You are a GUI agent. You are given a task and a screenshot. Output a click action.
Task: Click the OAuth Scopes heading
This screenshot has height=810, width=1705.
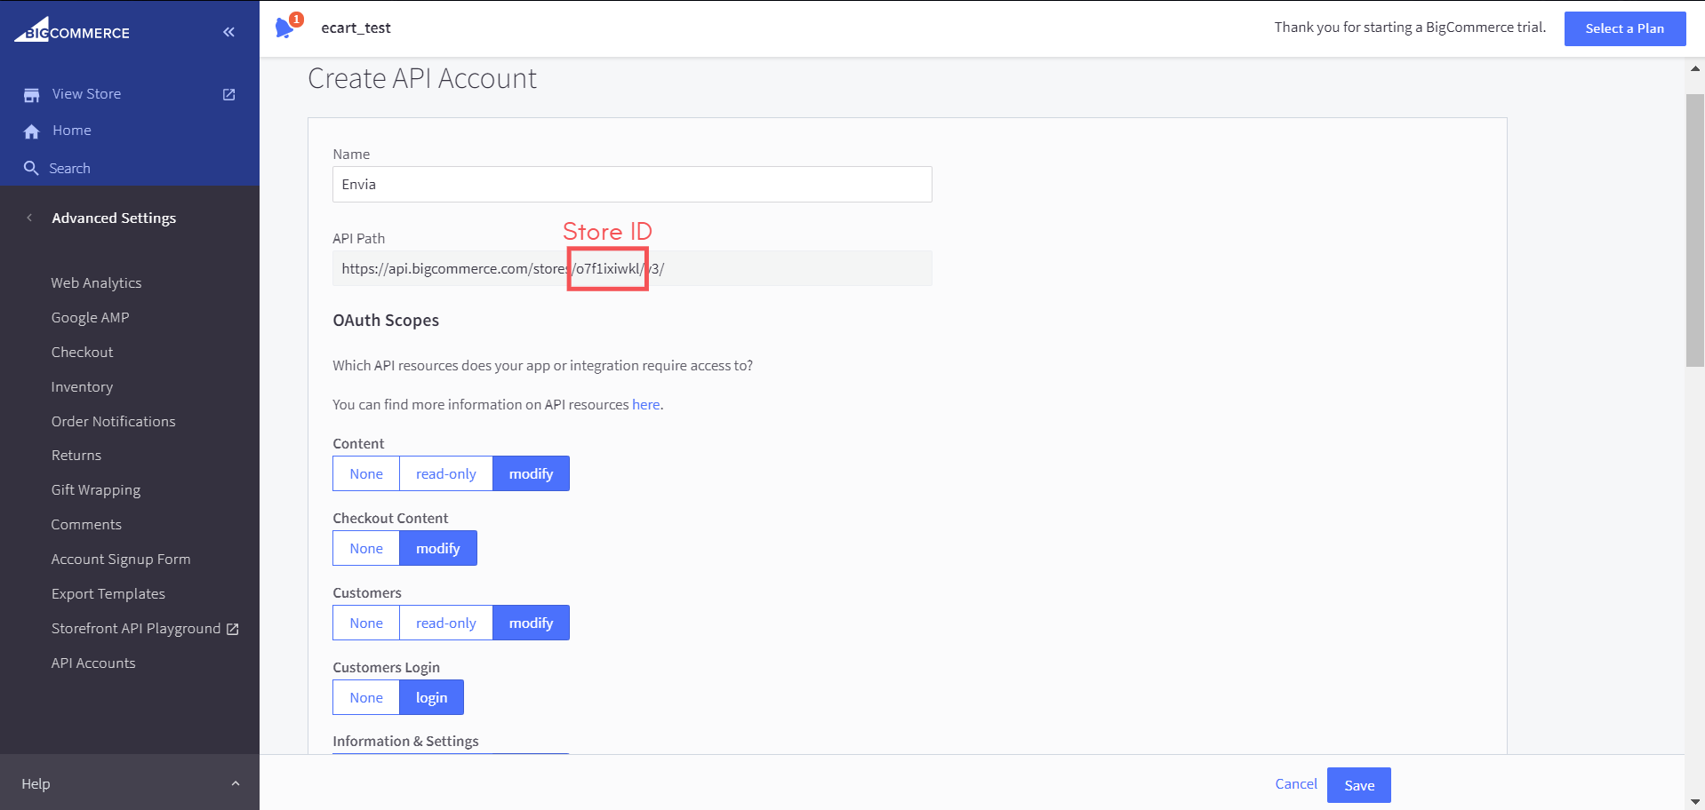point(386,321)
